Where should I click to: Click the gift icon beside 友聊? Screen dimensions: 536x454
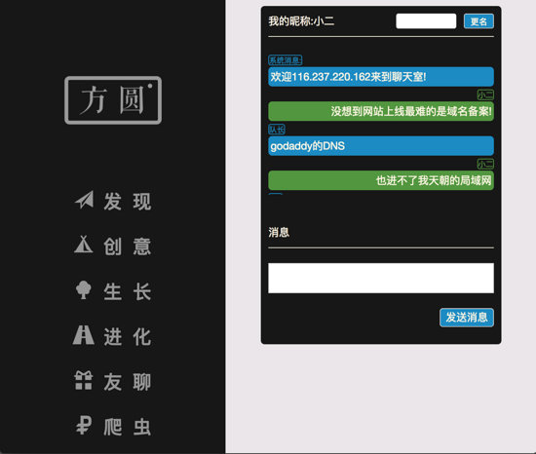[84, 380]
